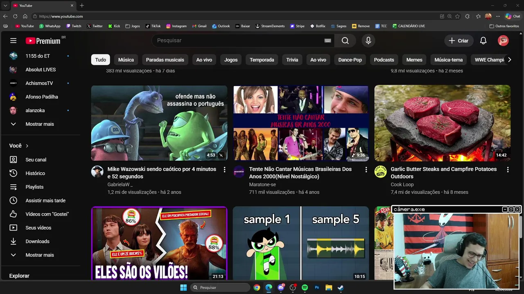Select the Dance-Pop filter chip
Viewport: 524px width, 294px height.
tap(350, 60)
